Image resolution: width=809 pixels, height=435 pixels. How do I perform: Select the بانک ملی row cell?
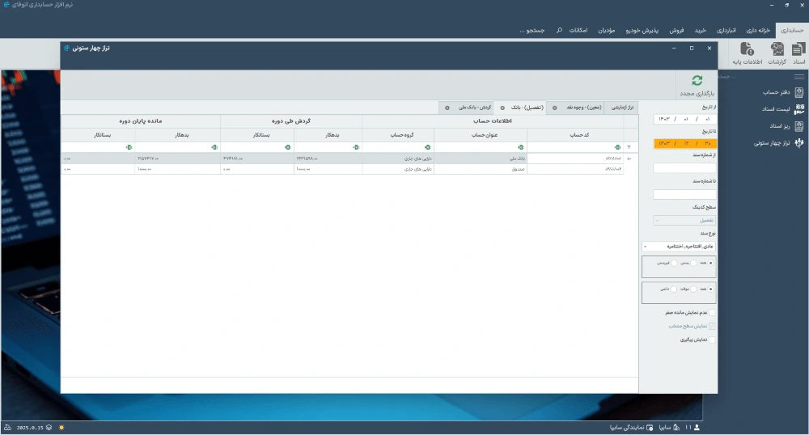pos(481,158)
